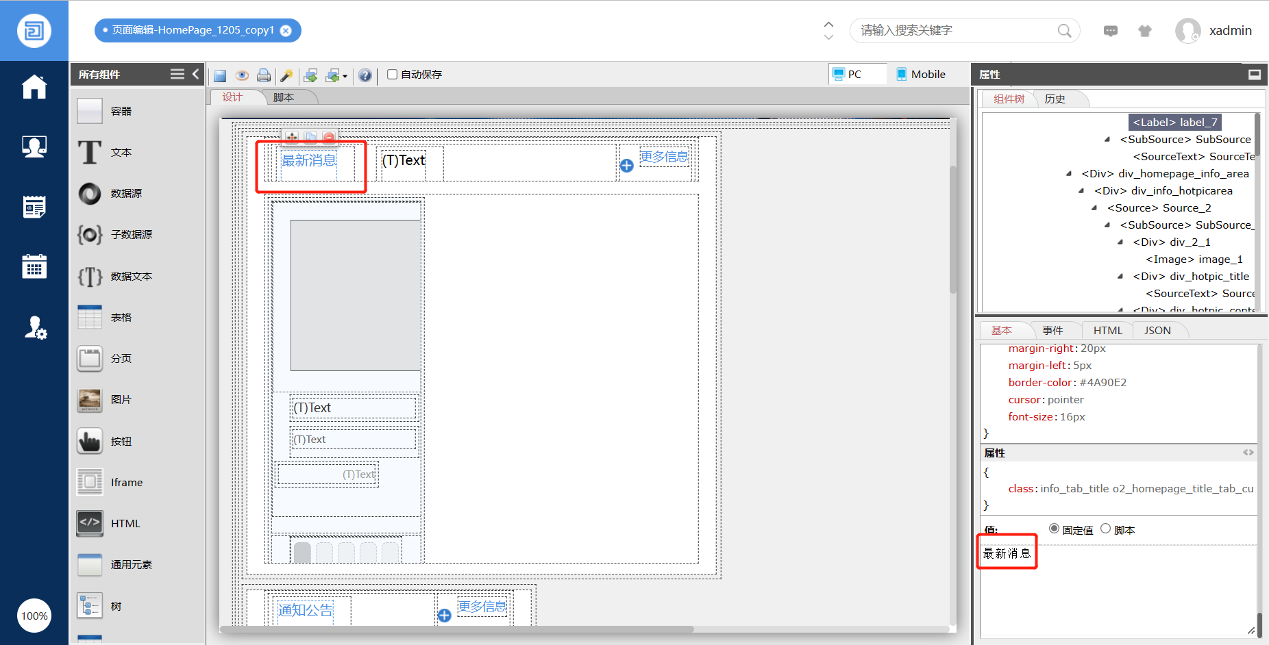Click the 更多信息 link beside 最新消息
The height and width of the screenshot is (645, 1269).
point(665,157)
